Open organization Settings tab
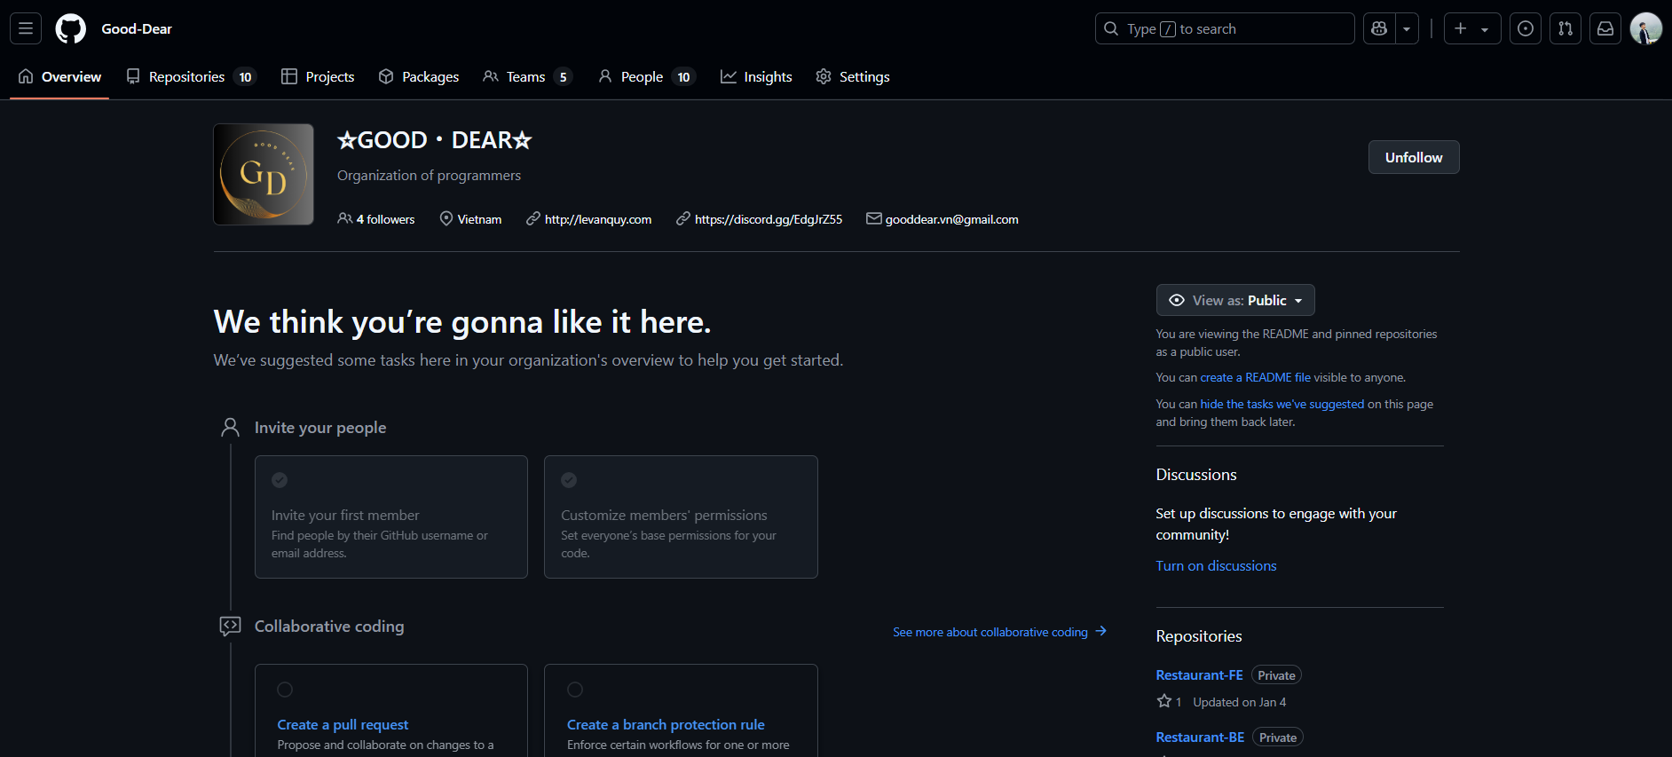1672x757 pixels. [853, 76]
